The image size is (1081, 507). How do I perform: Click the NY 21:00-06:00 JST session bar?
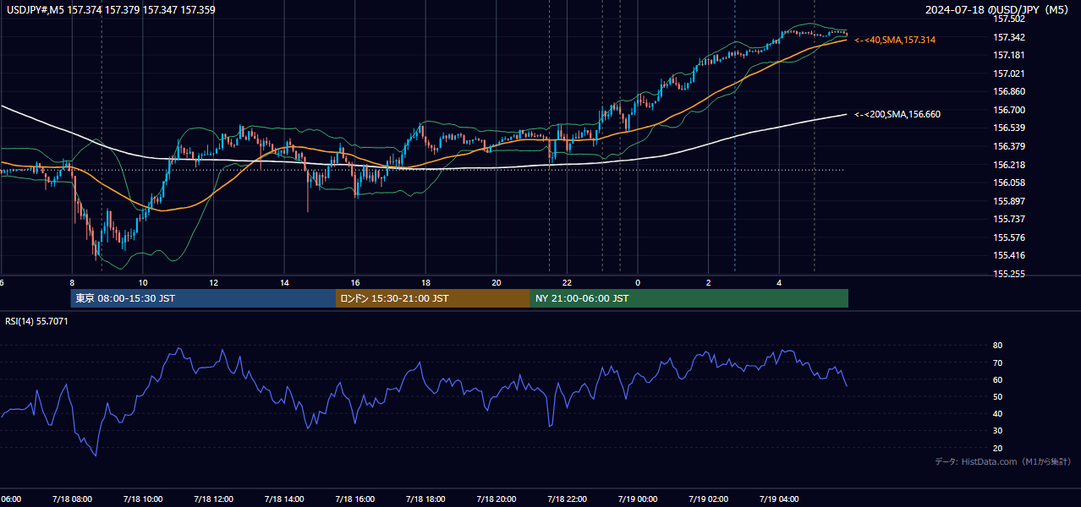(x=689, y=298)
